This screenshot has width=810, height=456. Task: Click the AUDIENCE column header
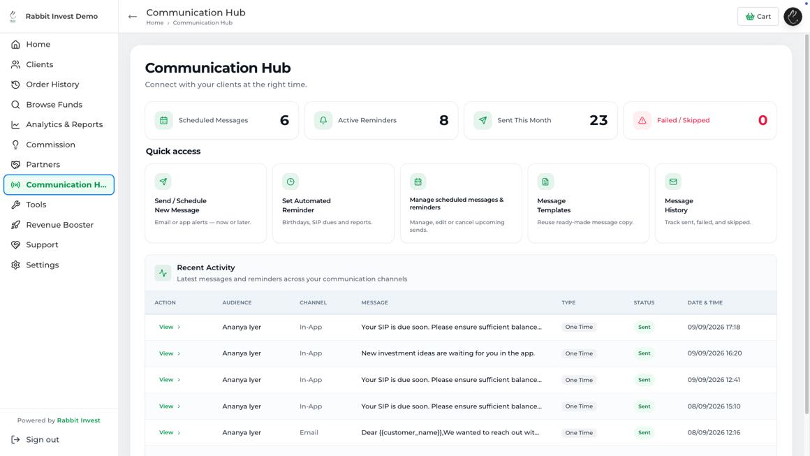[237, 302]
